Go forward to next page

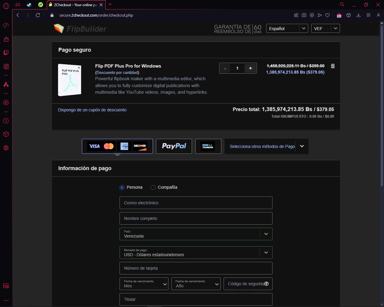(28, 15)
